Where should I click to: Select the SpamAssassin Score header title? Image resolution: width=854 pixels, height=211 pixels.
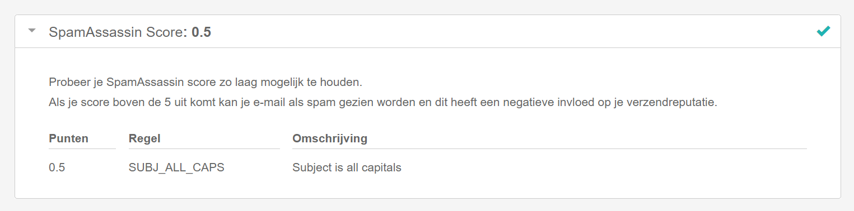pos(116,32)
